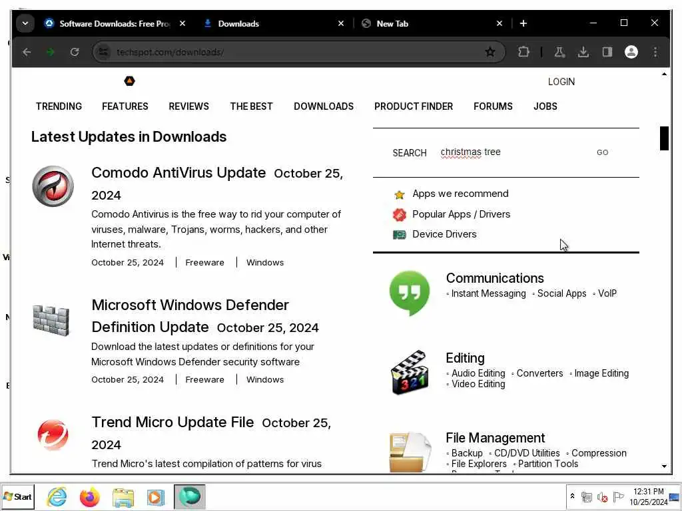
Task: Click the LOGIN link
Action: 561,82
